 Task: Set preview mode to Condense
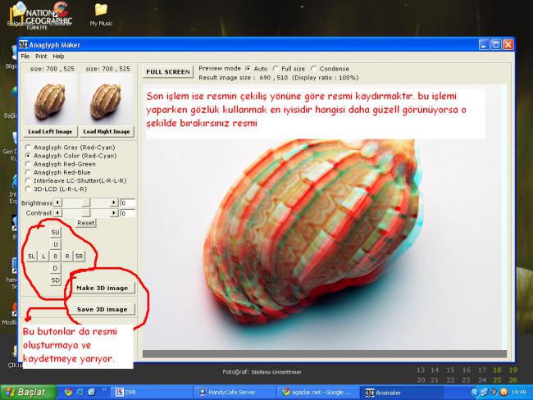[x=313, y=69]
